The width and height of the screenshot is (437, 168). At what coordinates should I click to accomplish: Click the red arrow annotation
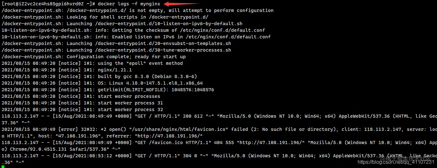coord(181,4)
